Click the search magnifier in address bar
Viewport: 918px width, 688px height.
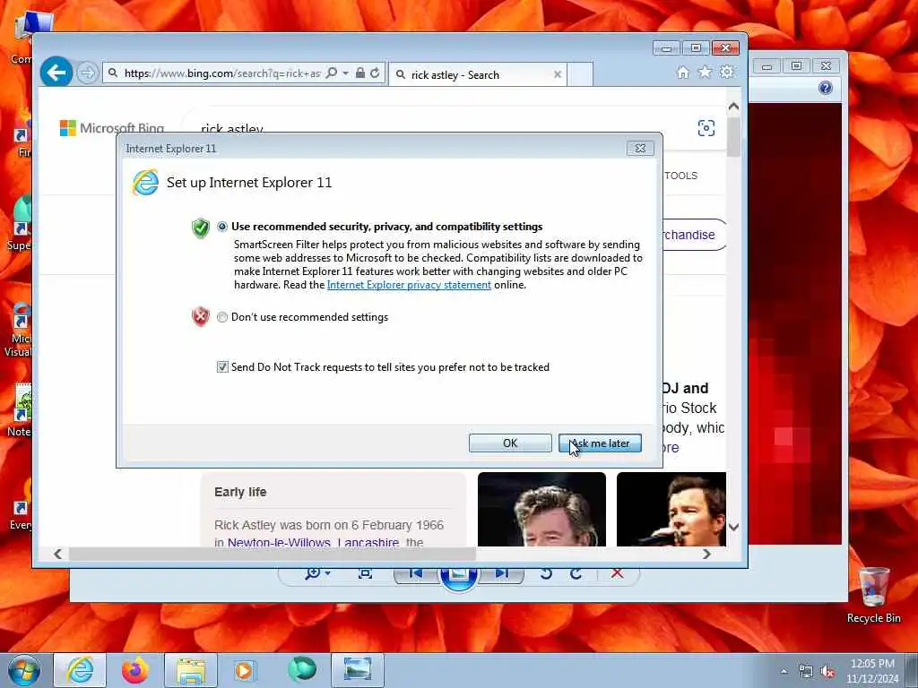click(x=332, y=73)
